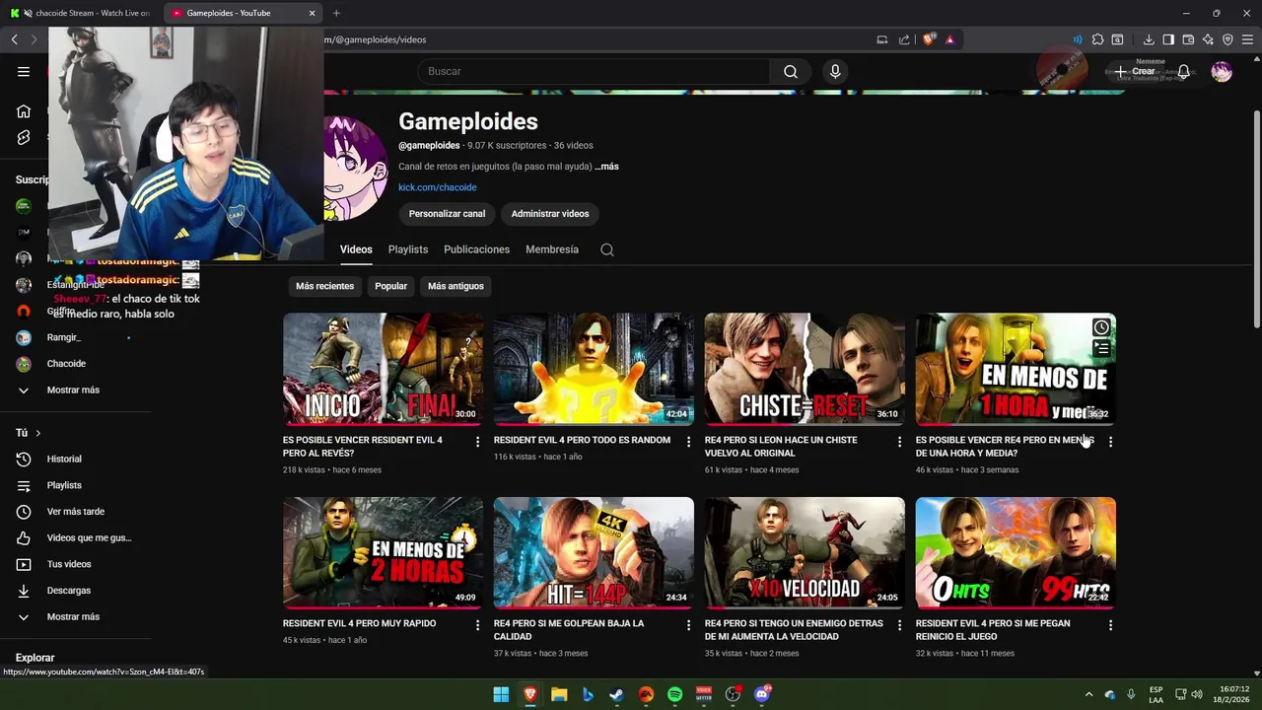
Task: Open options for MUY RAPIDO video
Action: [x=477, y=625]
